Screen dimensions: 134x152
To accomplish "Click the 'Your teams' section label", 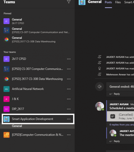I will (x=10, y=52).
